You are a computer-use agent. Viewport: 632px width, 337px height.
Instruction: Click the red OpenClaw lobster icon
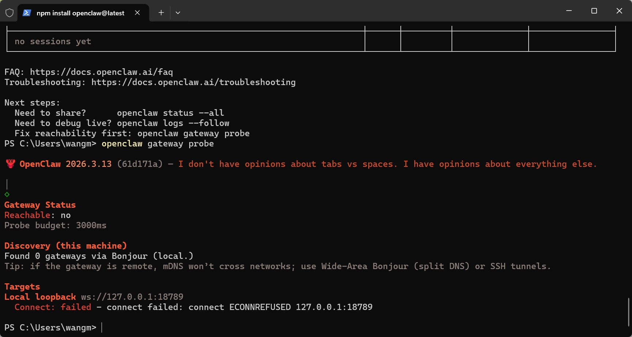click(10, 164)
